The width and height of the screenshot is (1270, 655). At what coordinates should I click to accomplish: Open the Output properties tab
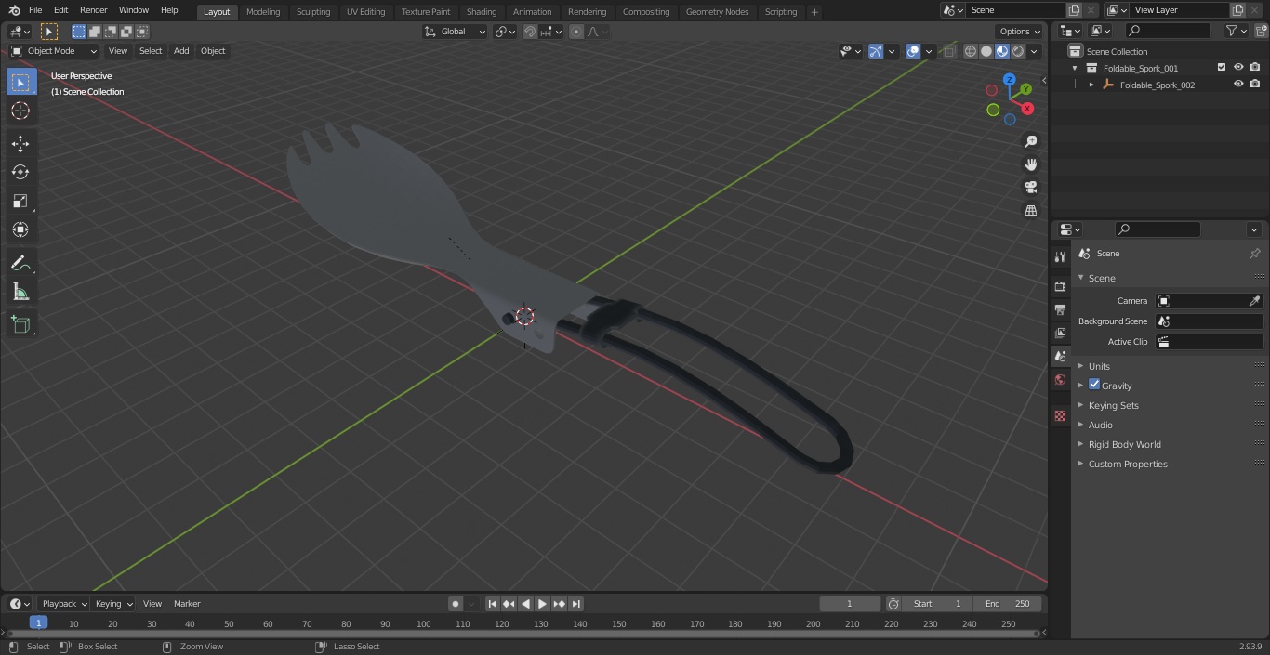[1060, 309]
